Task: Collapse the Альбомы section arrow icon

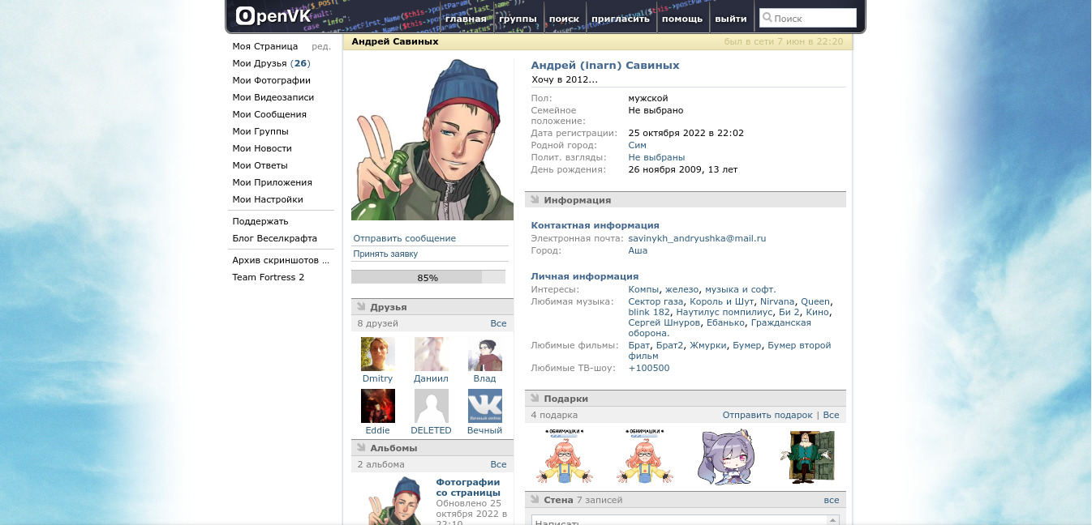Action: pos(361,447)
